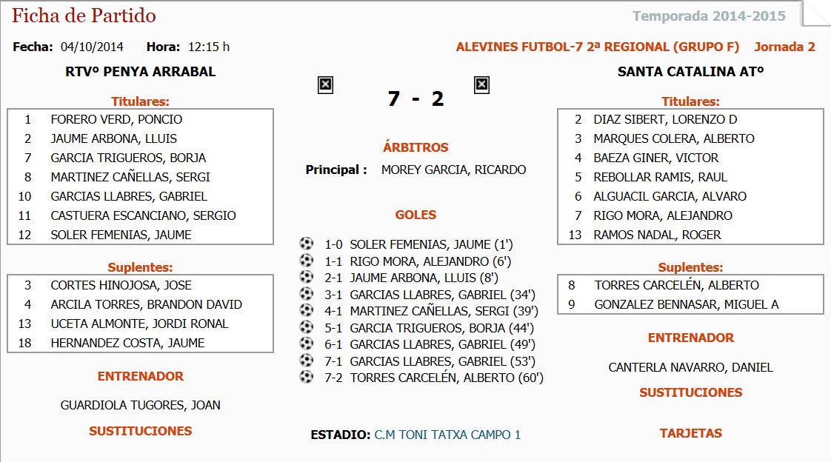
Task: Click the SANTA CATALINA ATº team name
Action: [x=690, y=72]
